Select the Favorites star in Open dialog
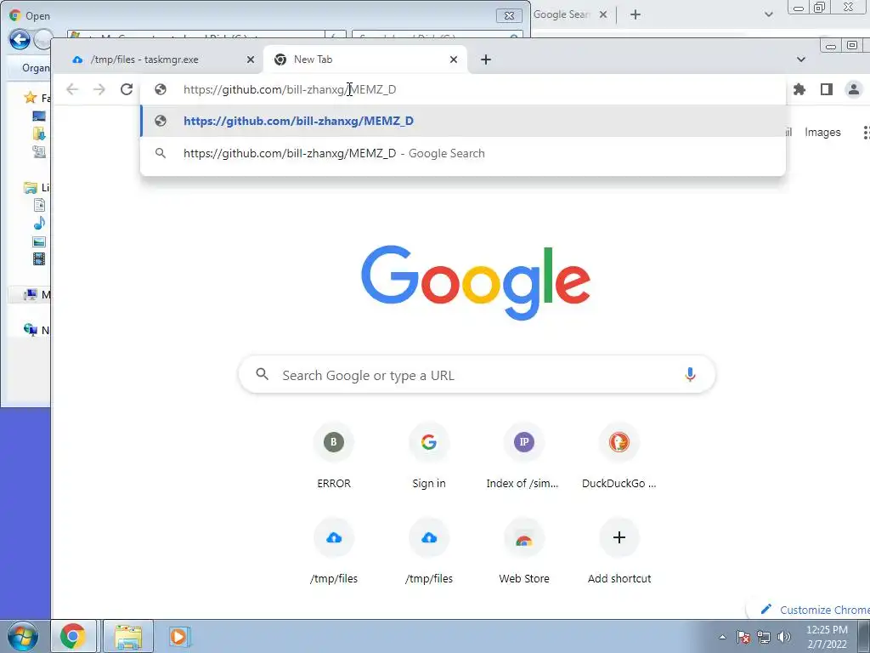Screen dimensions: 870x653 pos(31,98)
